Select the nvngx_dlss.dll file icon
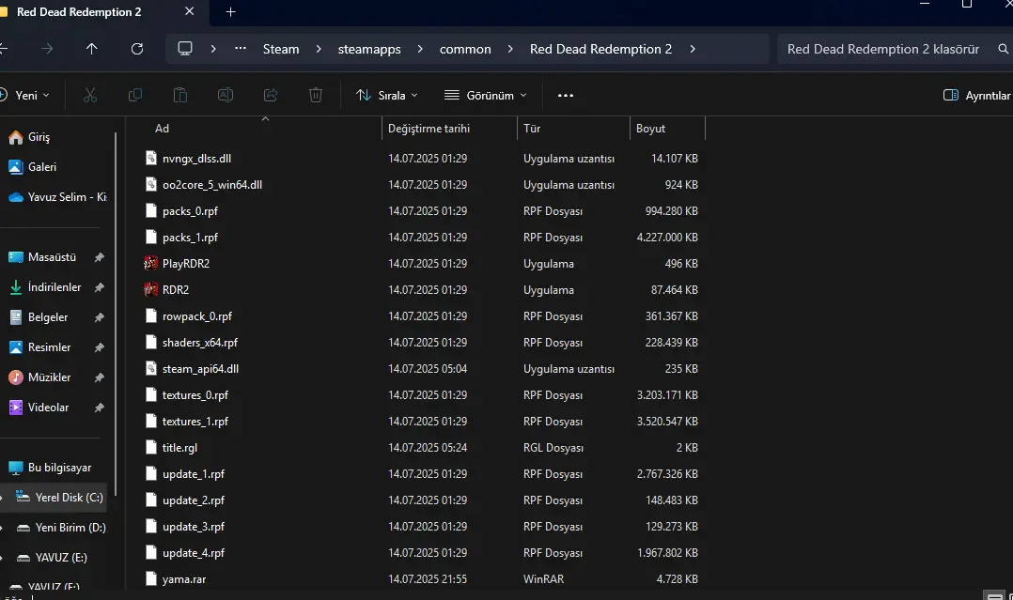Screen dimensions: 1013x600 (x=150, y=159)
